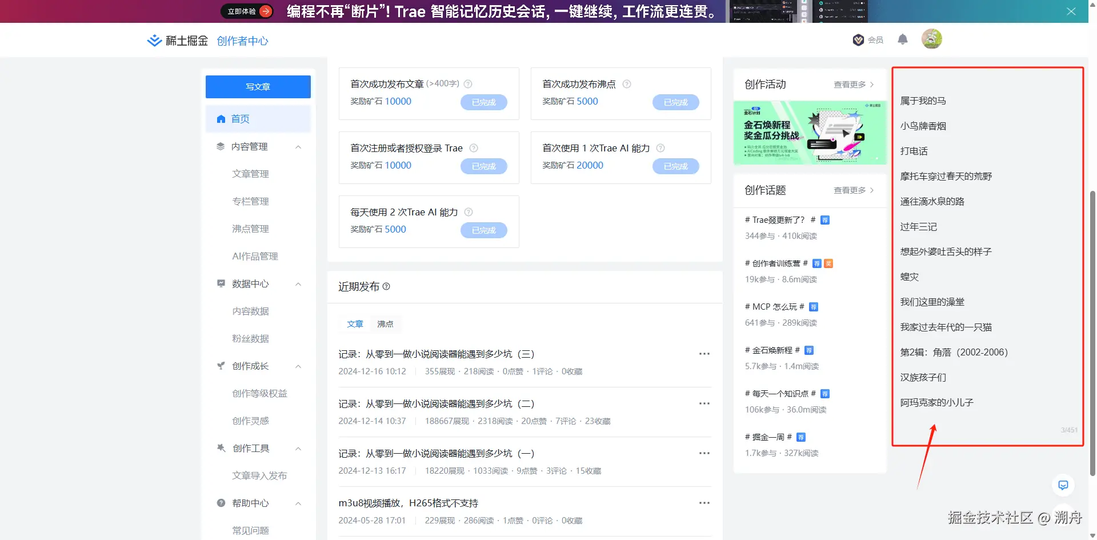Open more options for article (三)
This screenshot has width=1097, height=540.
pos(704,354)
